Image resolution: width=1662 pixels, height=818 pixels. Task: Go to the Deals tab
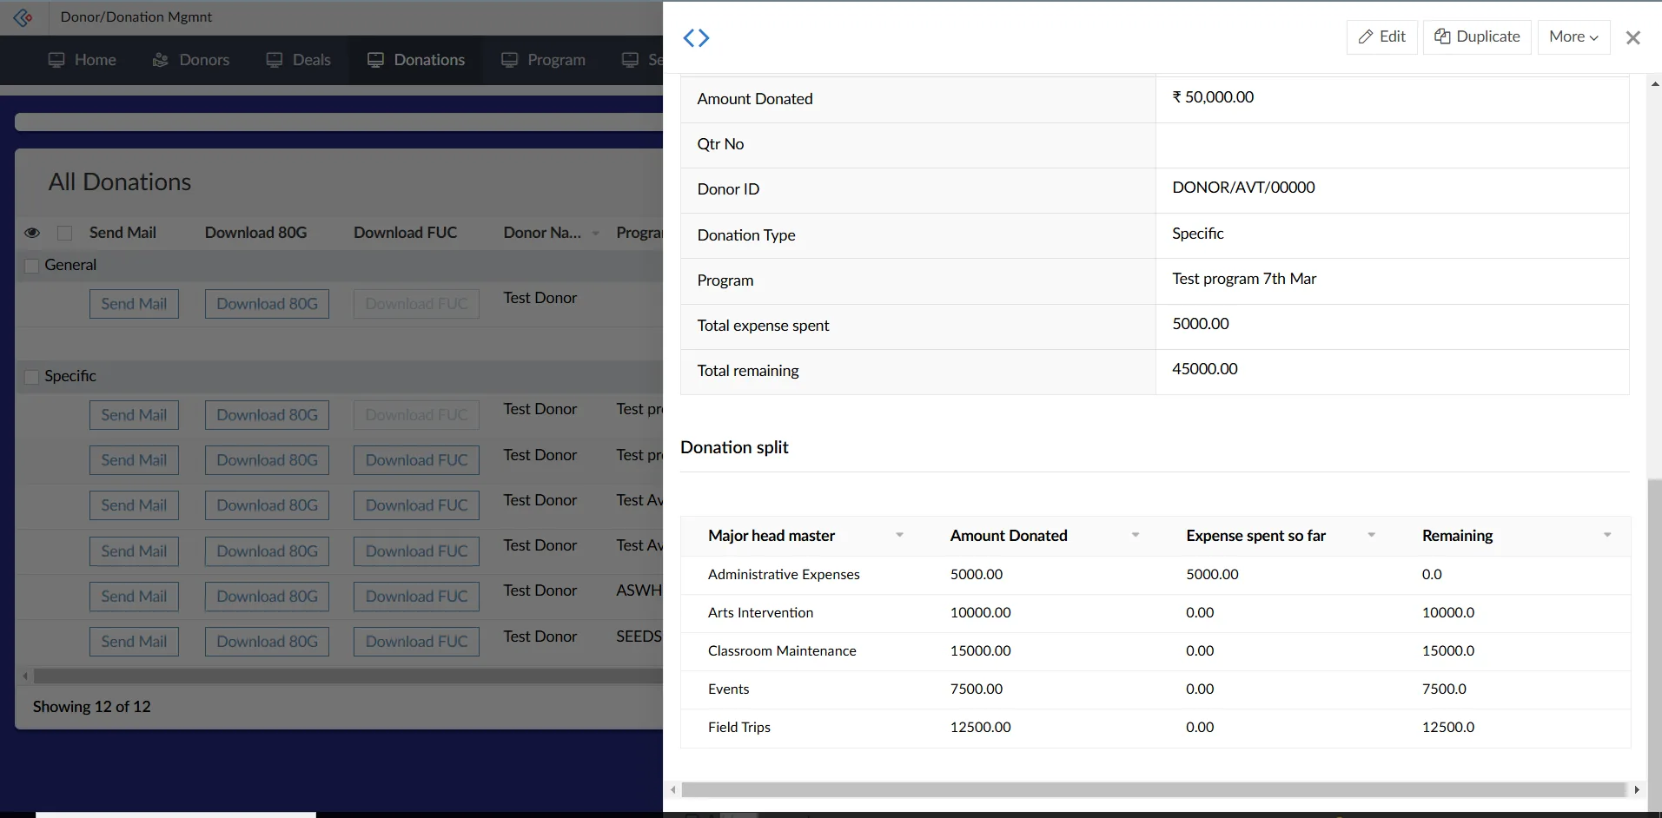coord(299,60)
